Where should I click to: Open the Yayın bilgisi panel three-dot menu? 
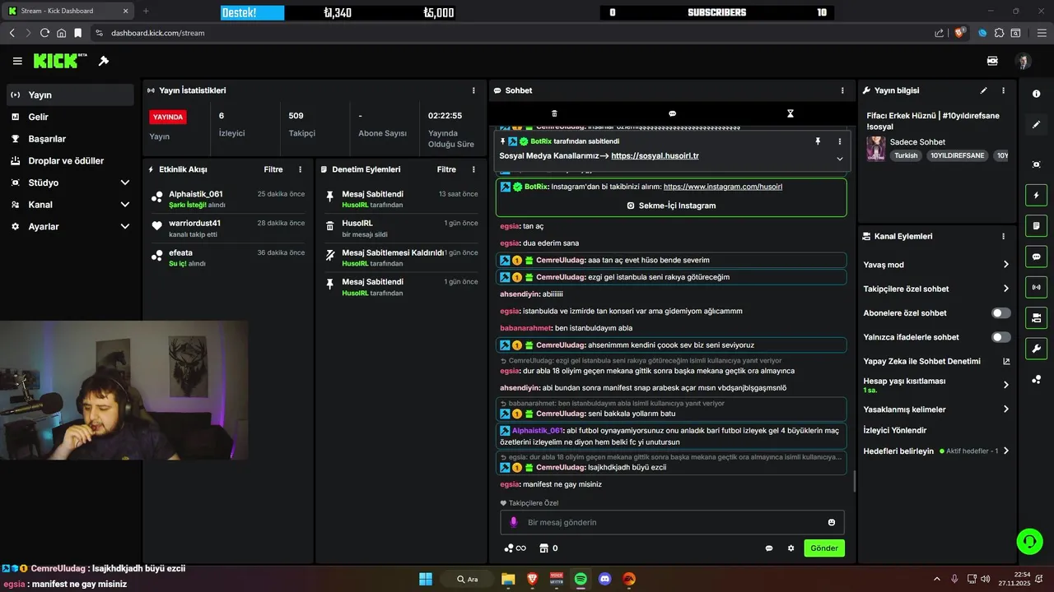(1003, 90)
